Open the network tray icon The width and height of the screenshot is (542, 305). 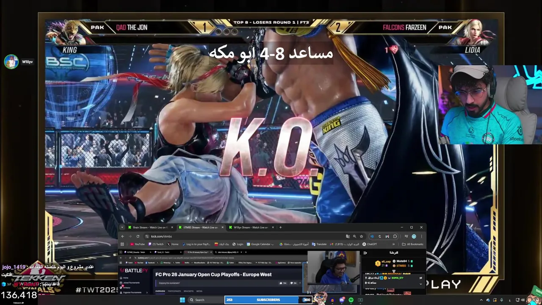coord(517,300)
